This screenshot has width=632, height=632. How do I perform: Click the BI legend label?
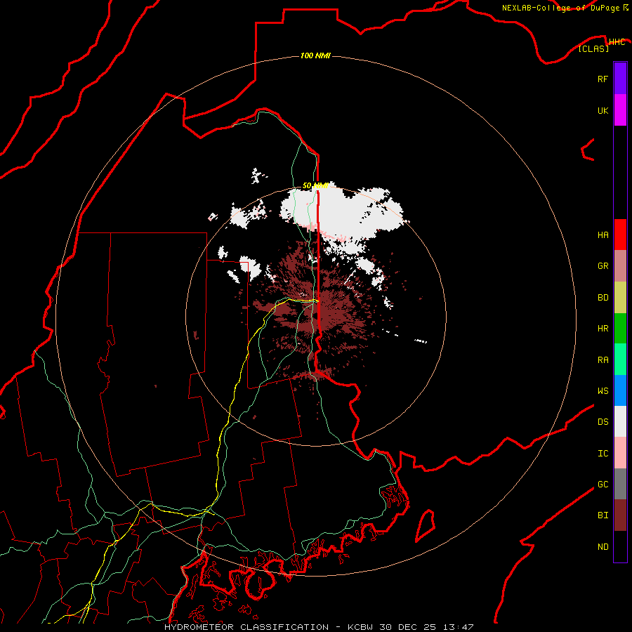click(x=603, y=515)
